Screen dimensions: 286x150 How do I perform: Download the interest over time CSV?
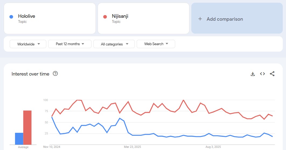click(x=253, y=74)
